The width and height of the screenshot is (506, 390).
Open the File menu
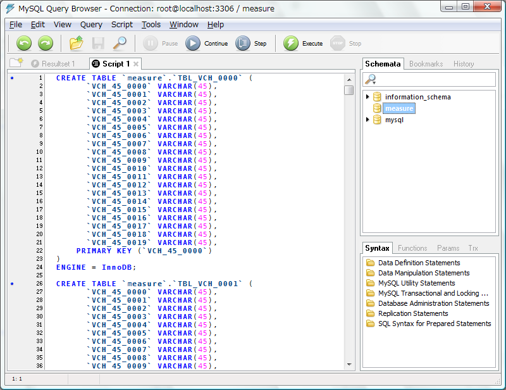[16, 25]
